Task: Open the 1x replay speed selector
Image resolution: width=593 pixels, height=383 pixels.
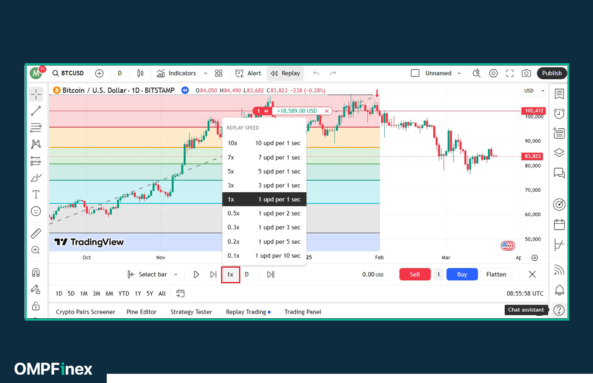Action: click(x=230, y=275)
